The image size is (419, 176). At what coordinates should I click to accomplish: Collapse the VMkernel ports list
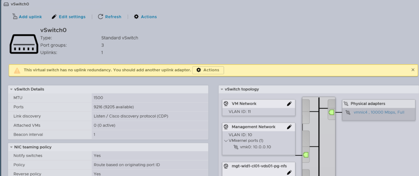point(226,141)
